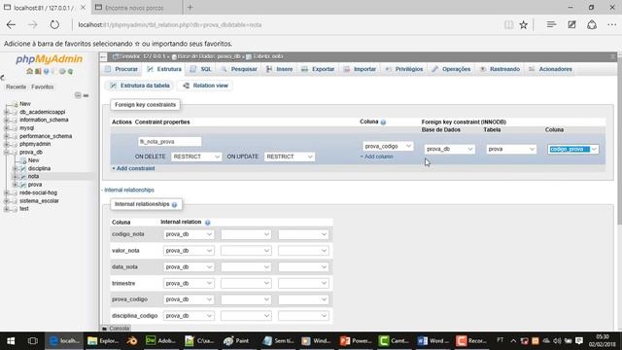The image size is (622, 350).
Task: Open disciplina_codigo internal relation database dropdown
Action: pyautogui.click(x=189, y=316)
